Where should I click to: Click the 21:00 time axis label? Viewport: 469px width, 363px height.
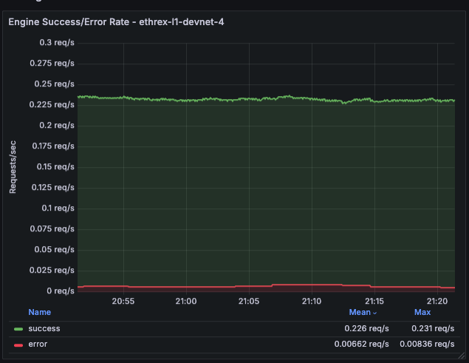tap(186, 301)
